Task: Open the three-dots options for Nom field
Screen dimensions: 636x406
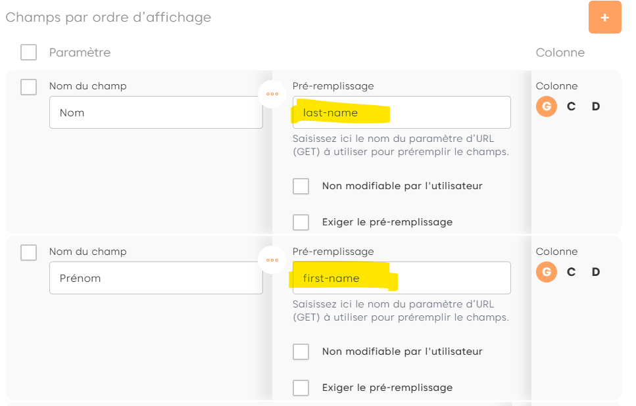Action: 272,94
